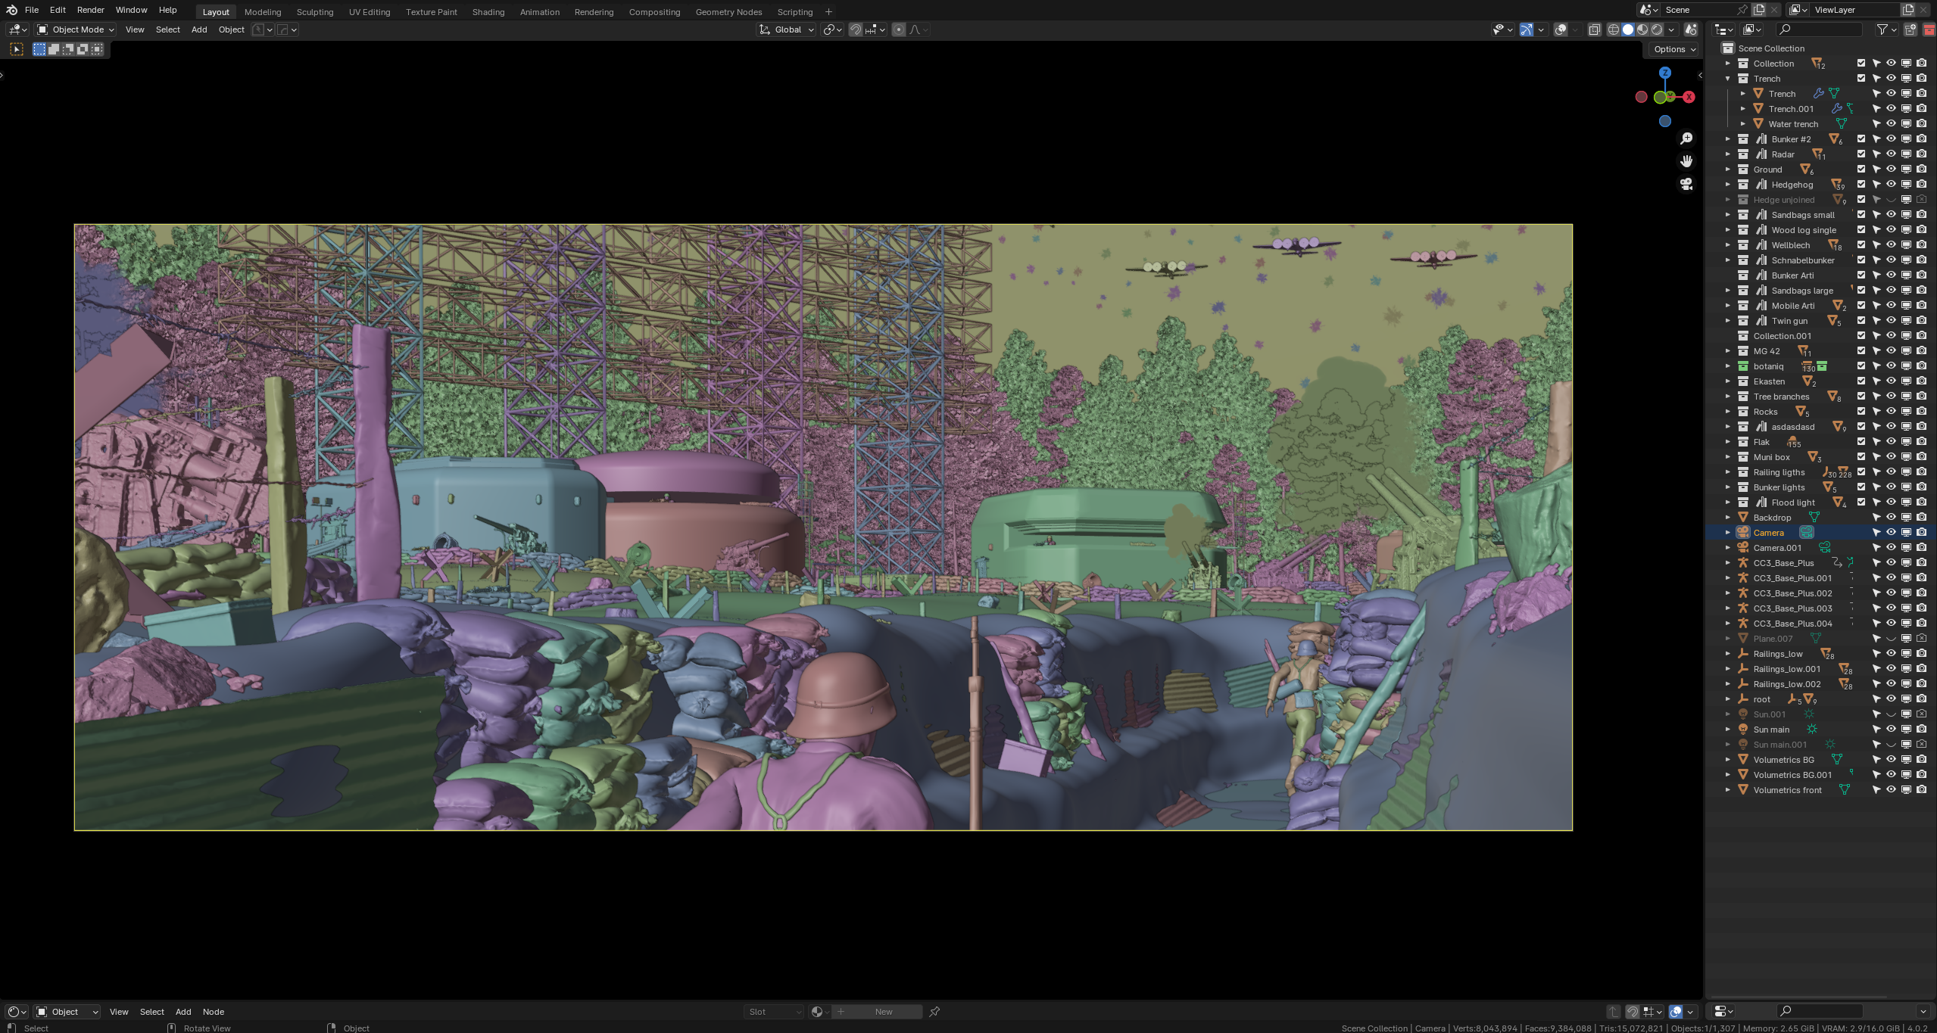Screen dimensions: 1937x1033
Task: Hide Sun main in viewport
Action: 1891,730
